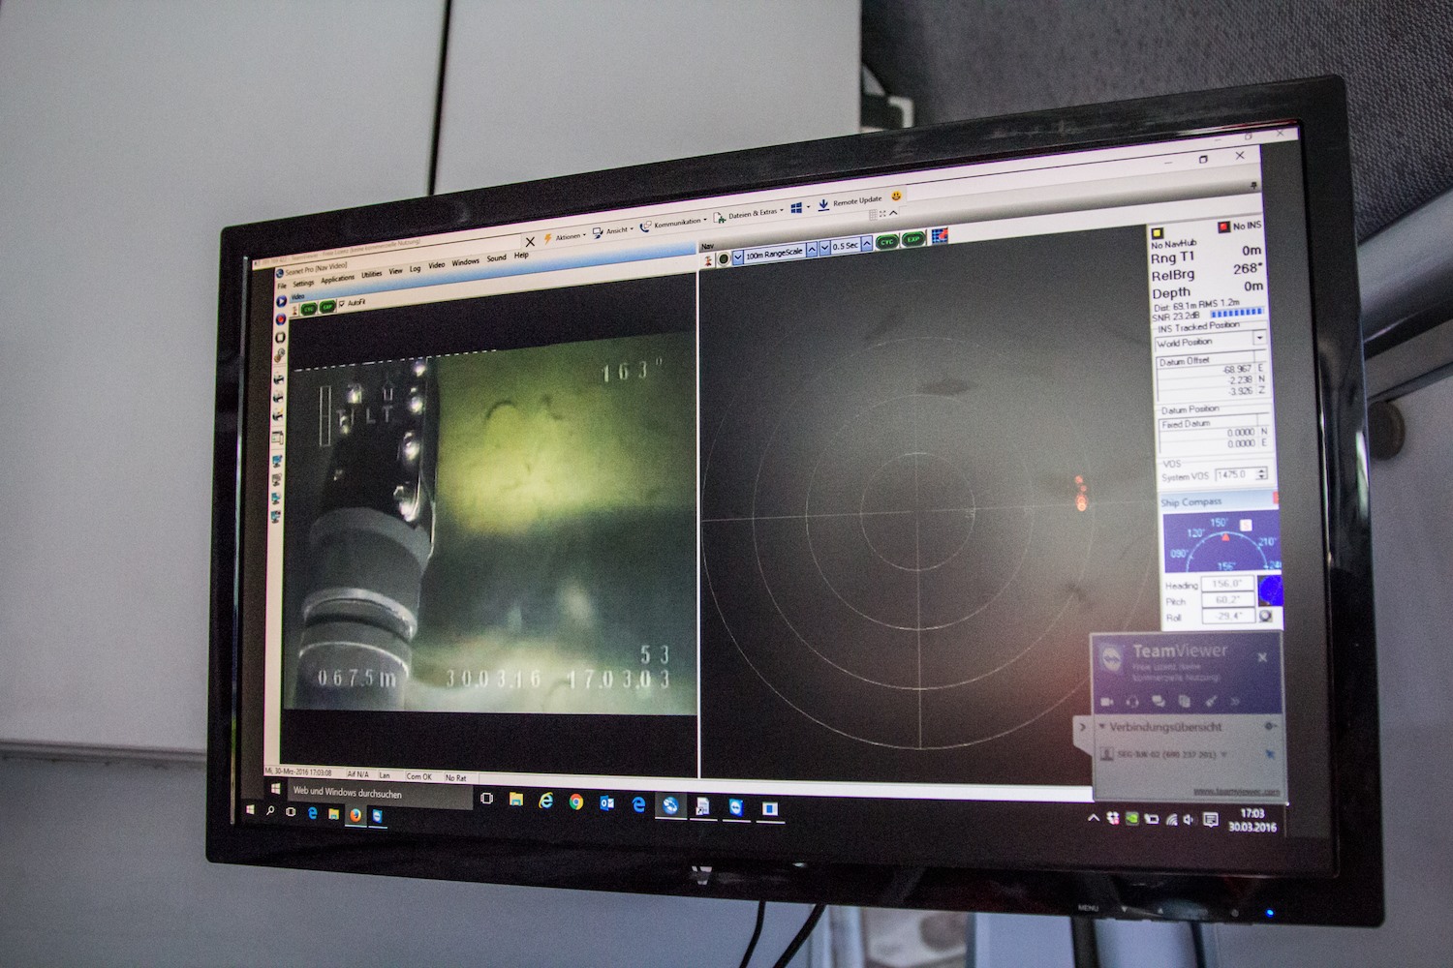Click the TeamViewer panel chat icon
This screenshot has width=1453, height=968.
(x=1159, y=701)
